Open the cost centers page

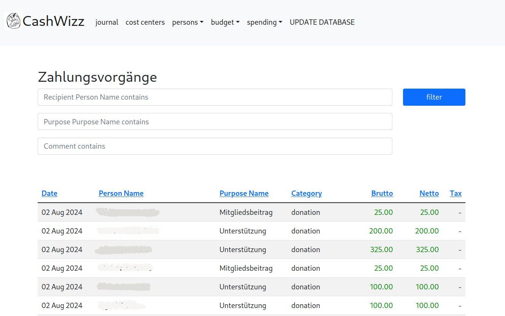[x=145, y=22]
